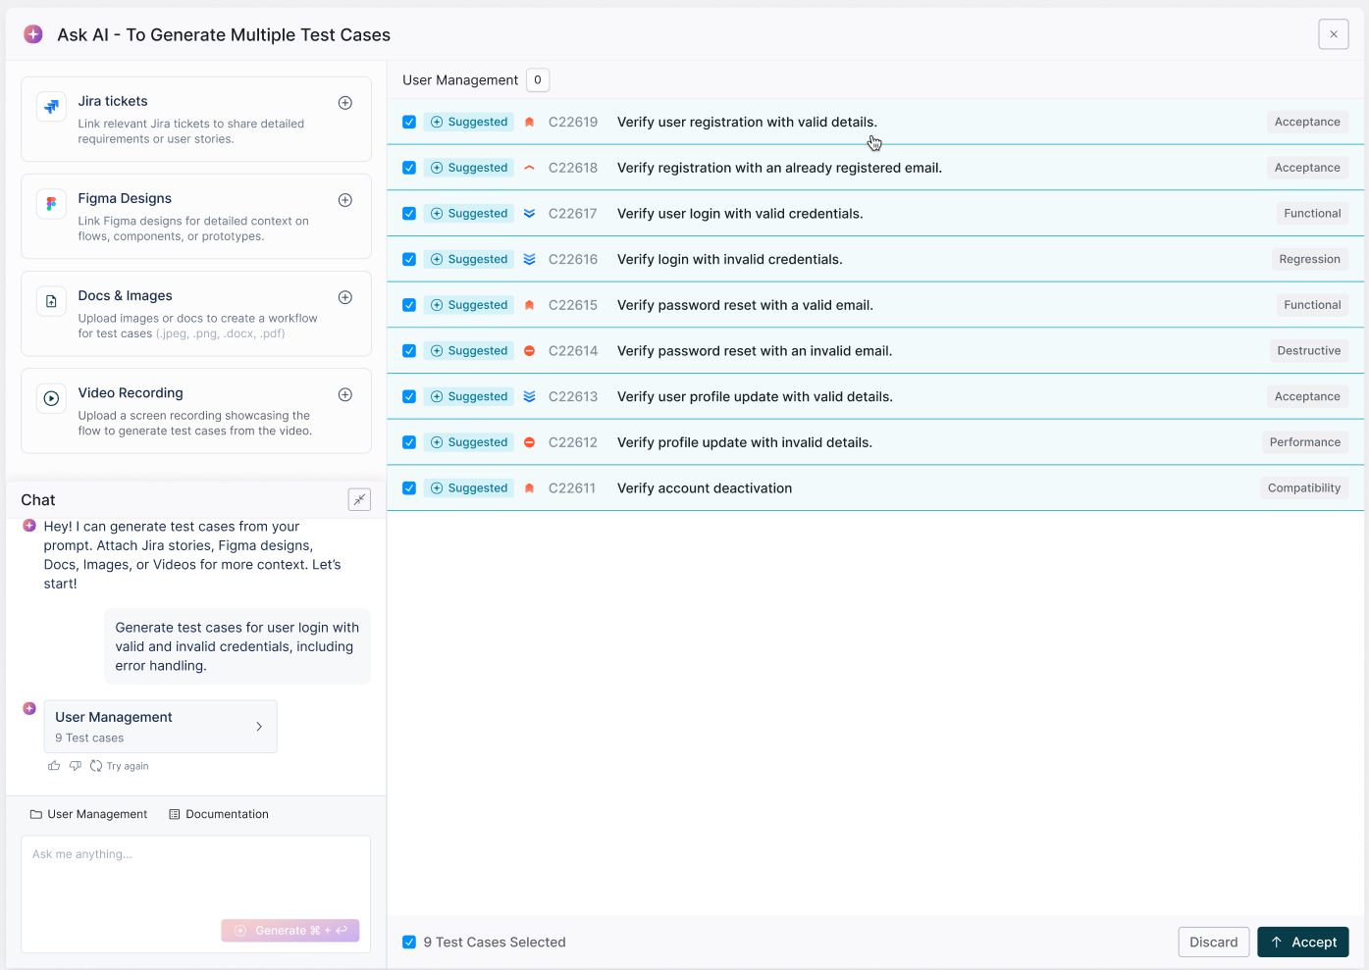Viewport: 1369px width, 970px height.
Task: Click the Acceptance label dropdown on C22619
Action: 1307,122
